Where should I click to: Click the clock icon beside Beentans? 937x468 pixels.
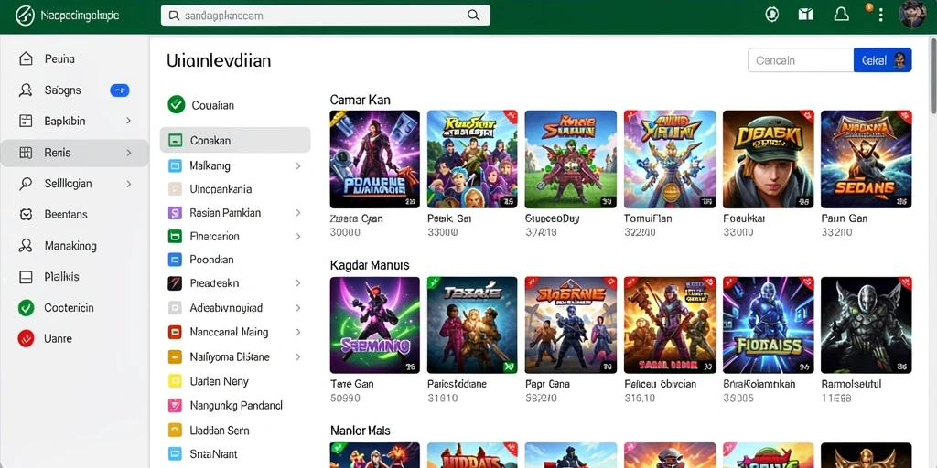click(26, 214)
